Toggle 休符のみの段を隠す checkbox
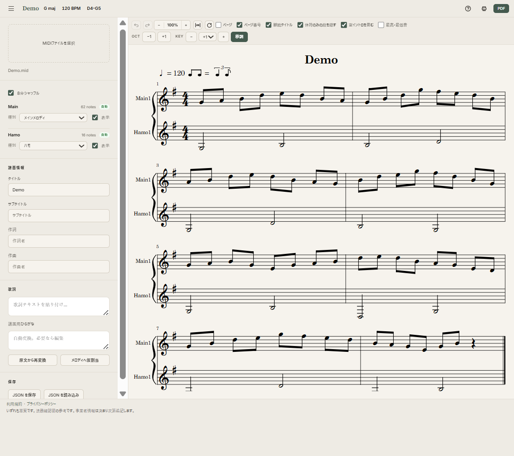 300,25
